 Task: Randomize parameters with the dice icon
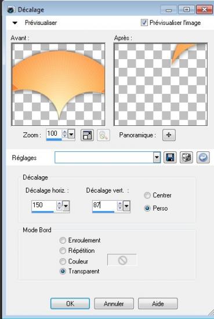[x=186, y=157]
